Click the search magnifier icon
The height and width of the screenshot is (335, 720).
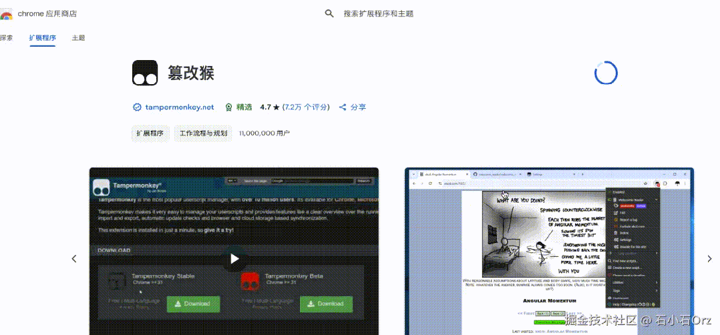pyautogui.click(x=329, y=14)
